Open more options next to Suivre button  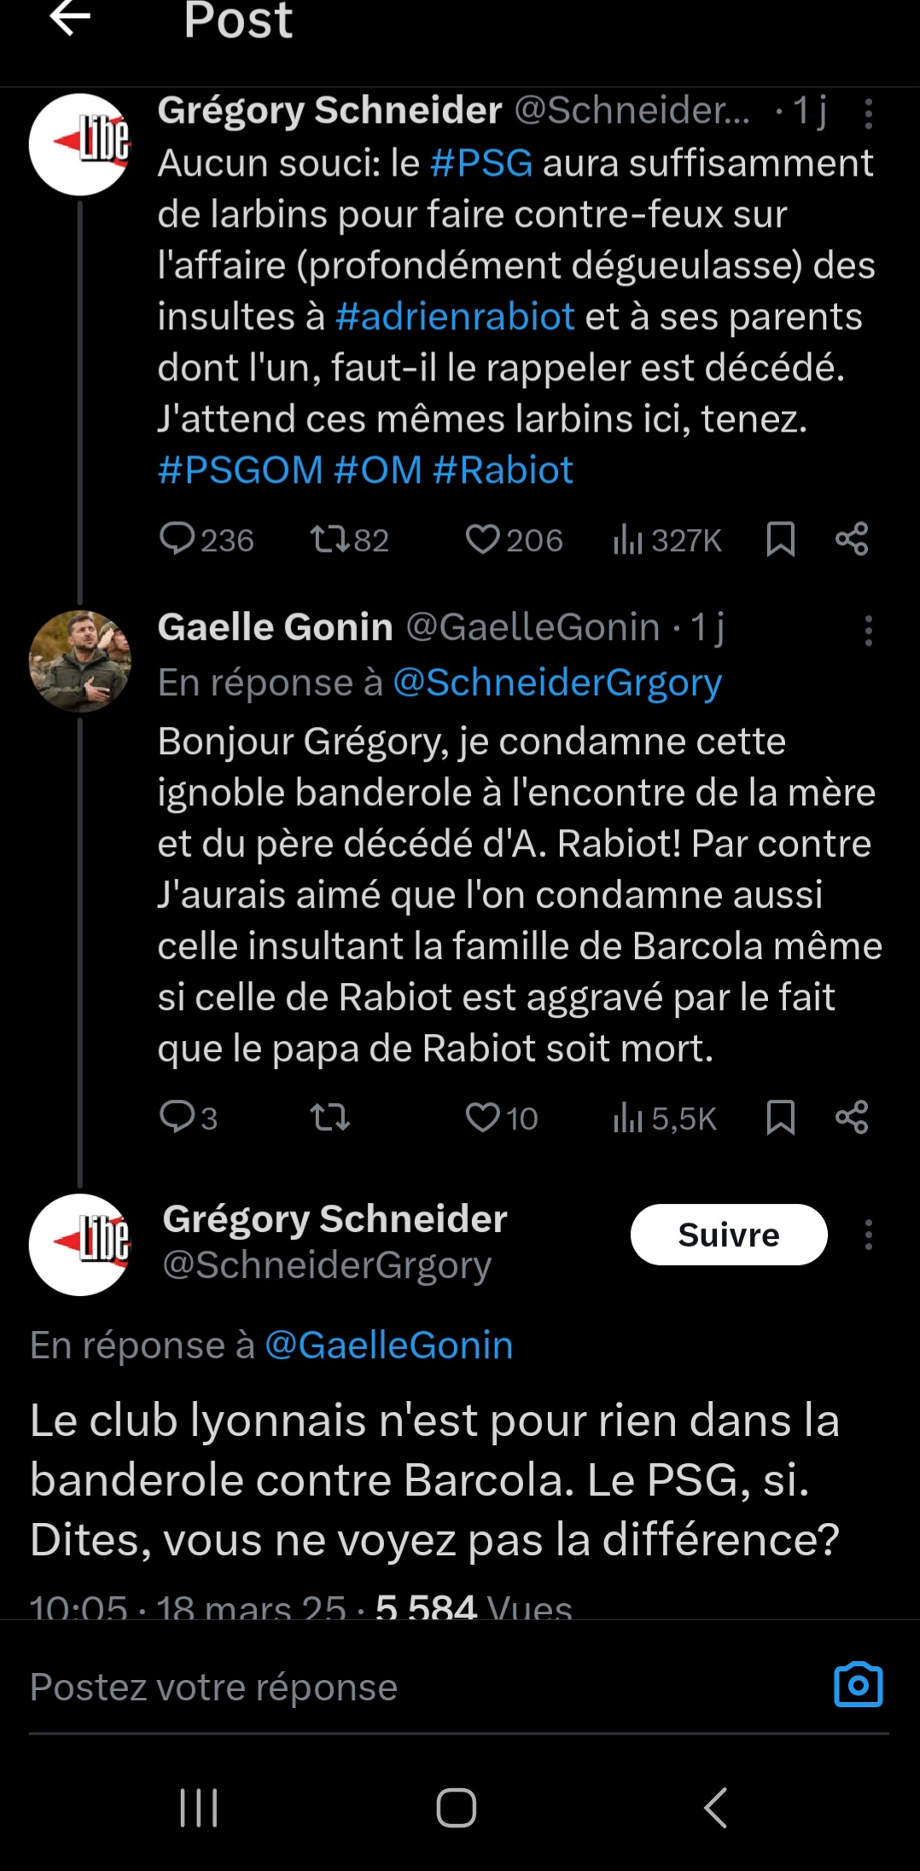click(x=868, y=1235)
